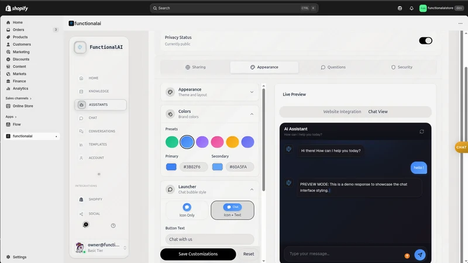Select the purple color preset
The height and width of the screenshot is (263, 468).
[202, 142]
